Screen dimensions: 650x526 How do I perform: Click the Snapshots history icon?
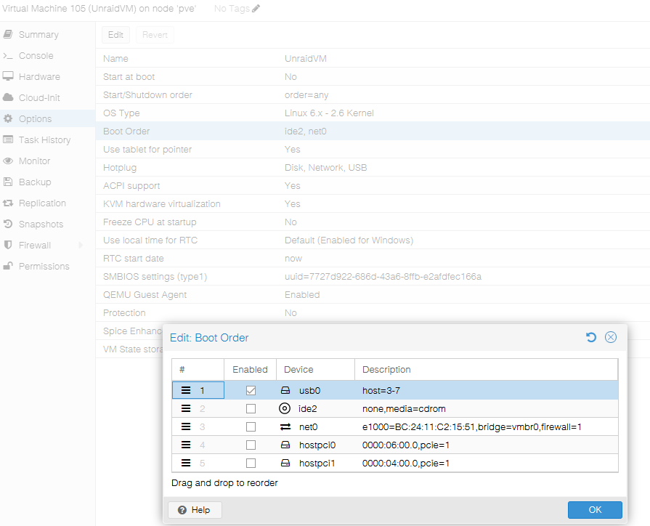(x=8, y=224)
